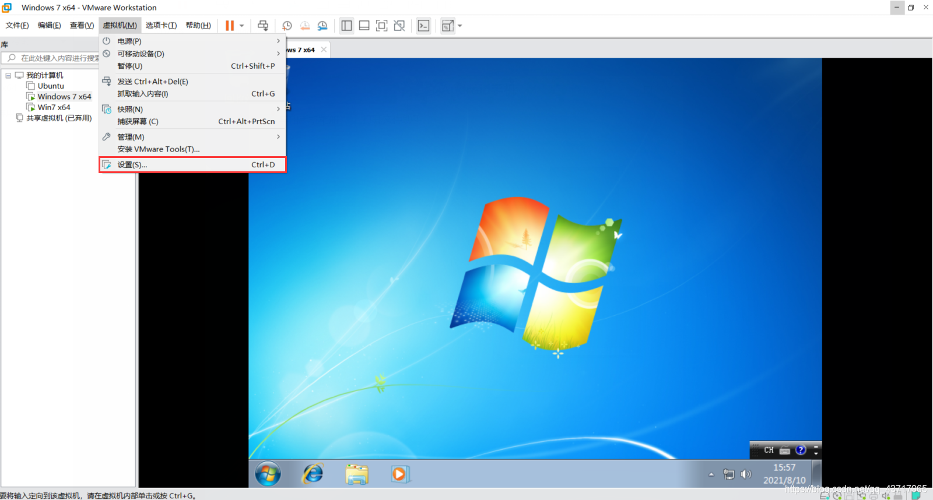Click the Unity mode toolbar icon

(399, 26)
